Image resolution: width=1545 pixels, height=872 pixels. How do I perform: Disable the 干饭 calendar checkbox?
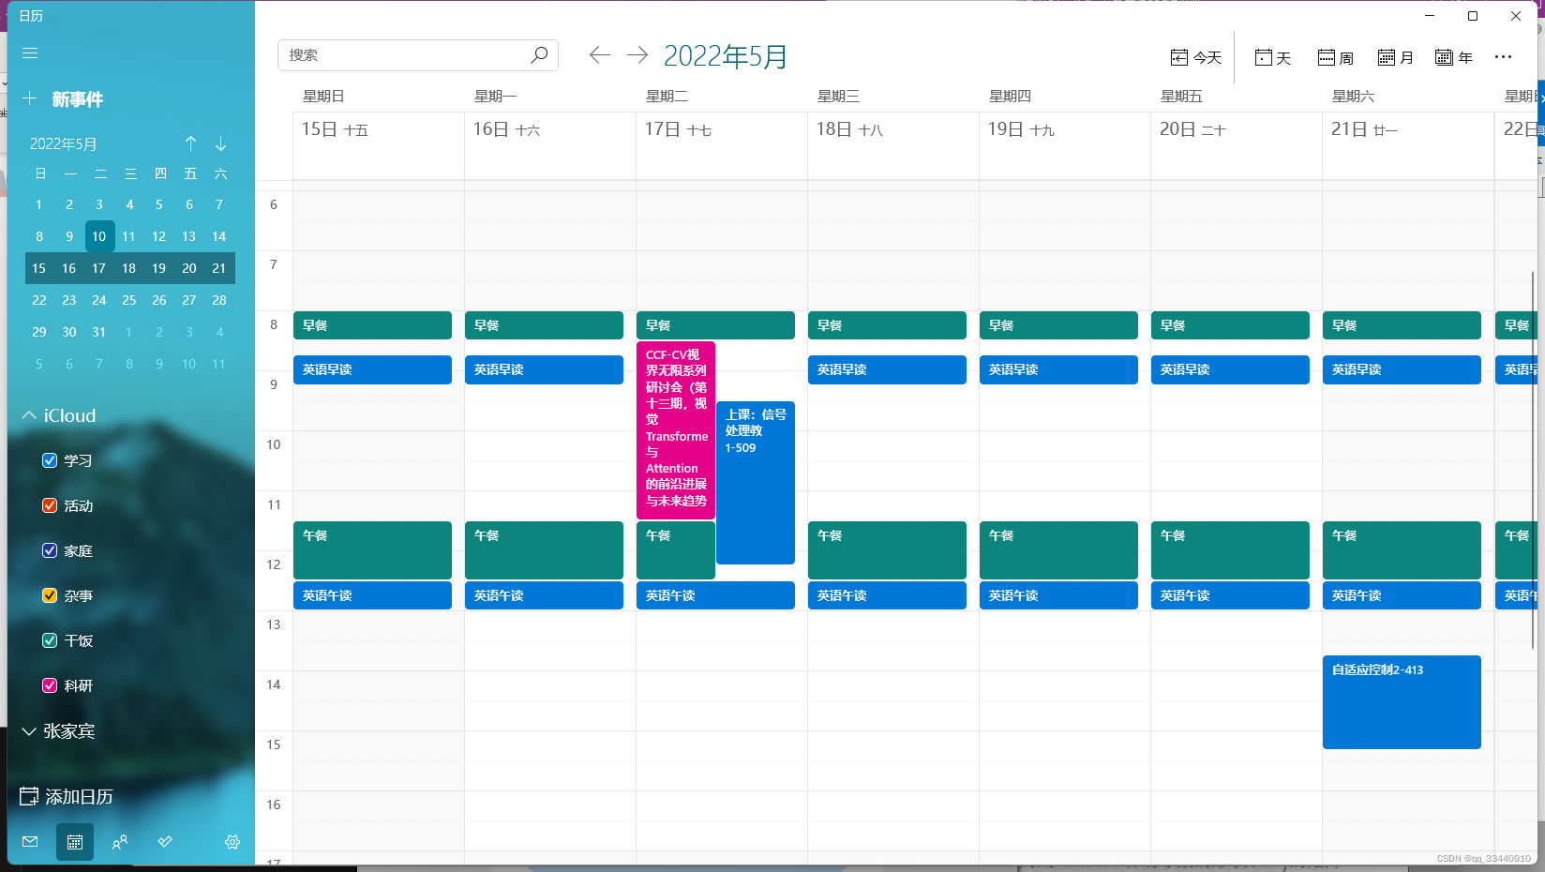click(x=49, y=640)
